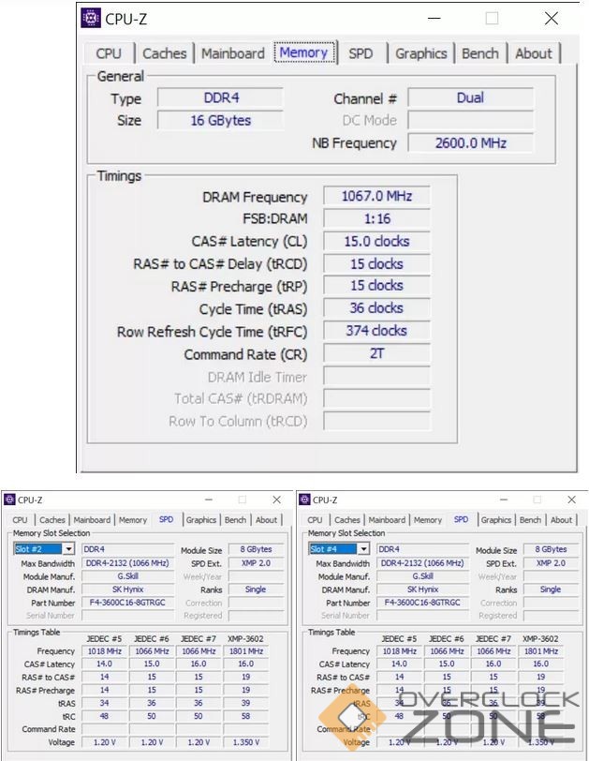Open the Mainboard tab in the large window
The width and height of the screenshot is (589, 761).
pos(233,53)
